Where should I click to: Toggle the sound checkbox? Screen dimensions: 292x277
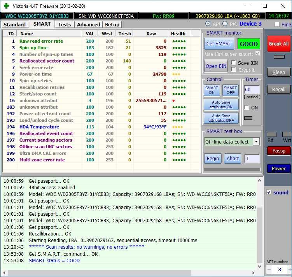click(x=269, y=192)
